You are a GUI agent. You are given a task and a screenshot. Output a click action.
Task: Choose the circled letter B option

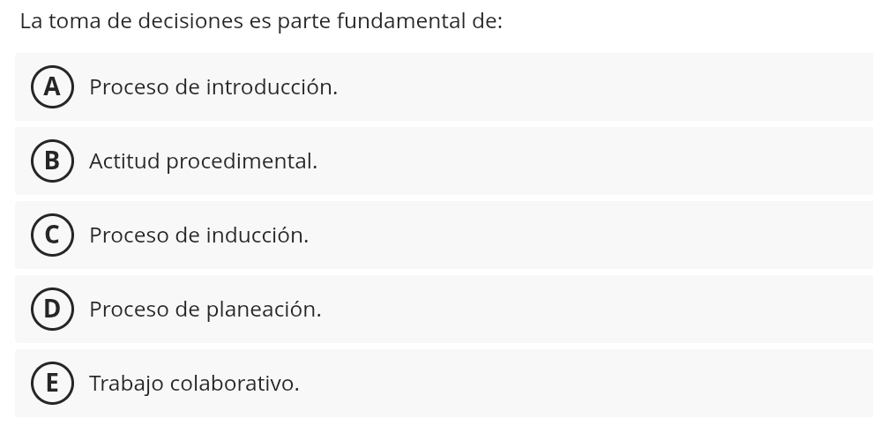coord(52,161)
